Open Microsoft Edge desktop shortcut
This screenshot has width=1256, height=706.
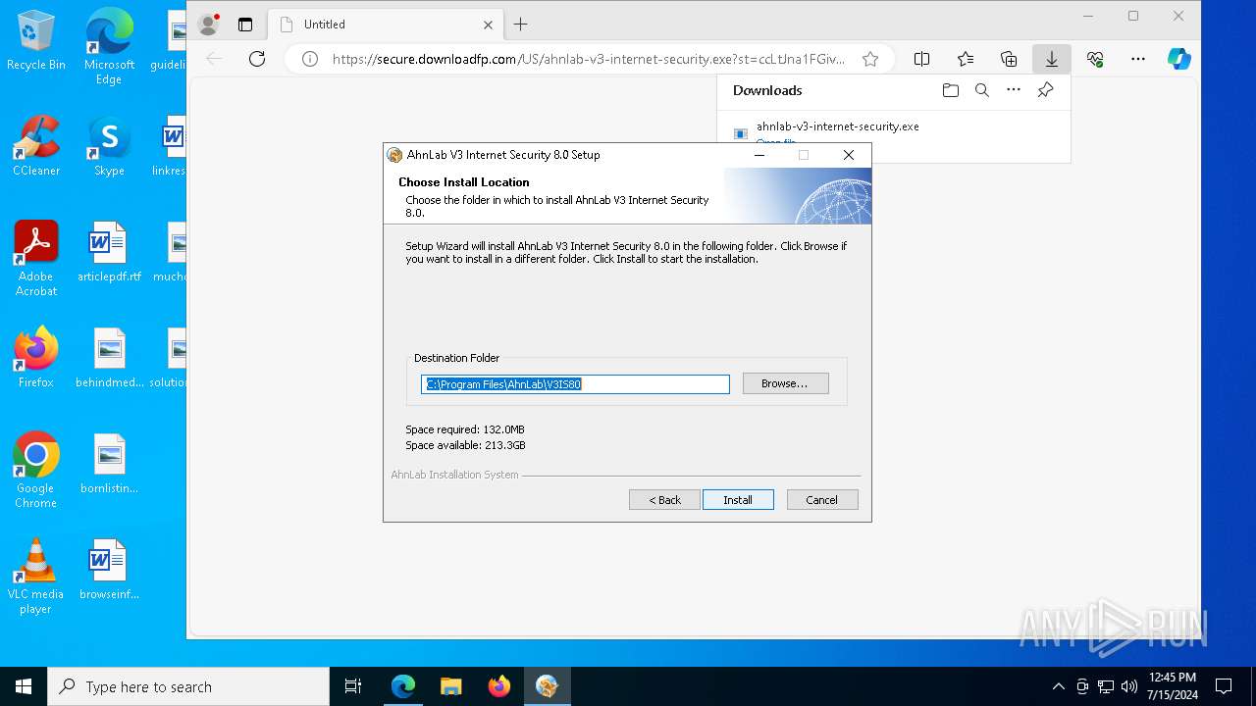click(x=109, y=47)
